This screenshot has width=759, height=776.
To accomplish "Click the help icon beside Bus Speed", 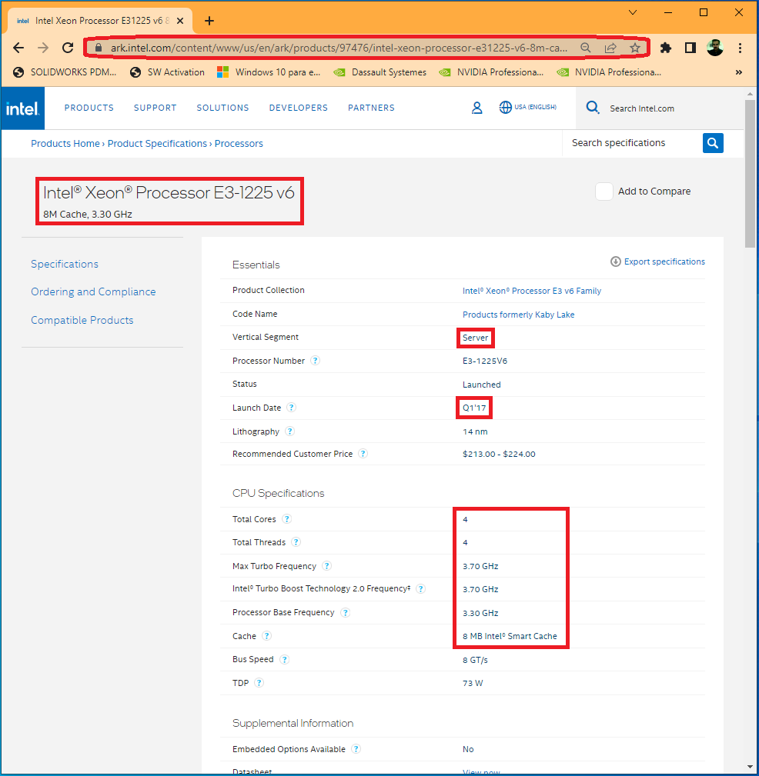I will pyautogui.click(x=284, y=659).
